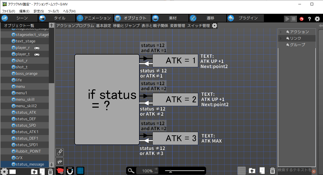Click the add folder icon in object list
323x175 pixels.
tap(34, 171)
